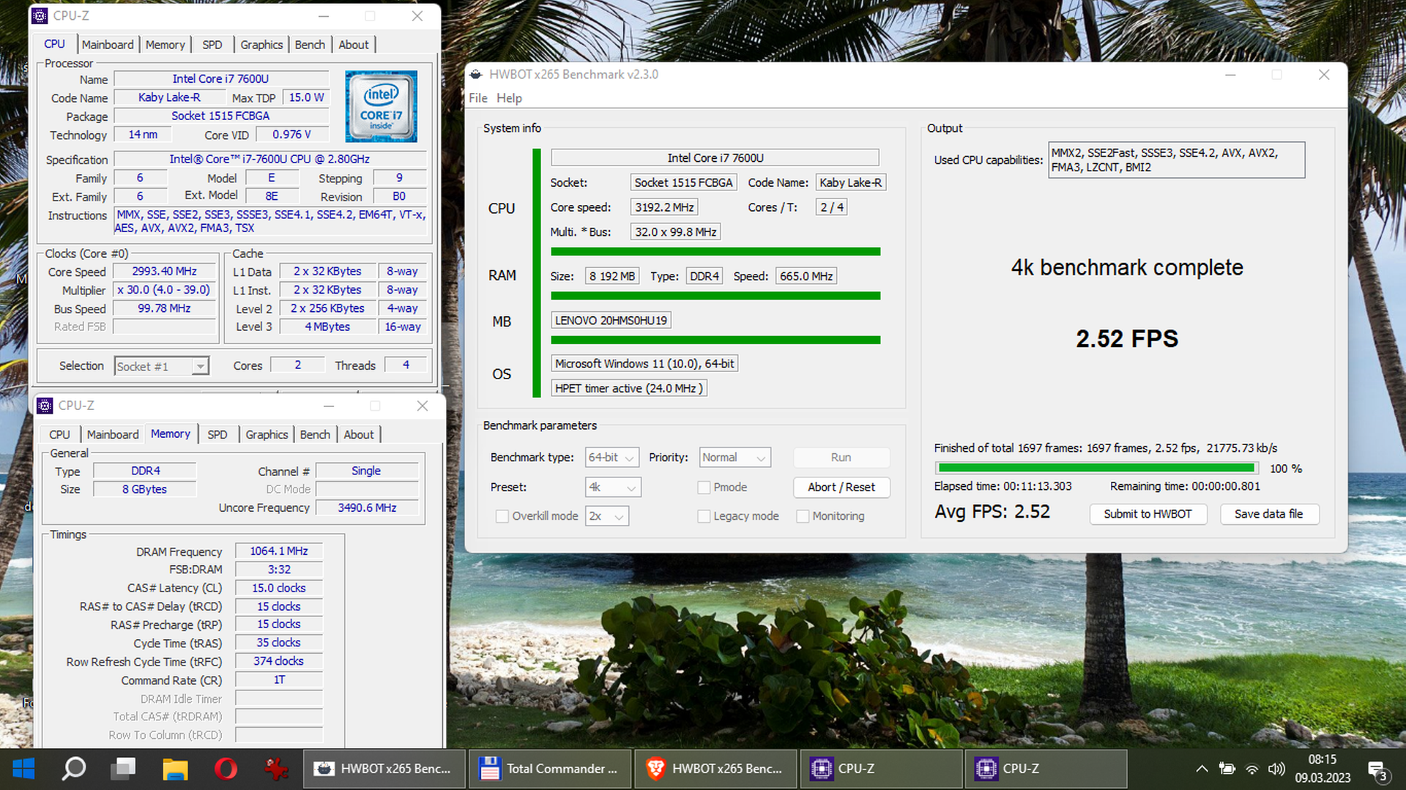Switch to Total Commander taskbar item

[x=549, y=769]
